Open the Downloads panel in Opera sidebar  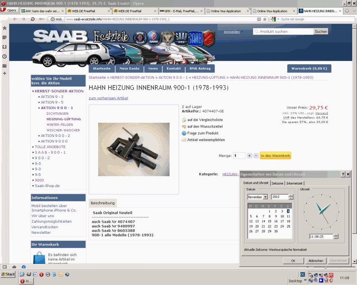pyautogui.click(x=4, y=47)
